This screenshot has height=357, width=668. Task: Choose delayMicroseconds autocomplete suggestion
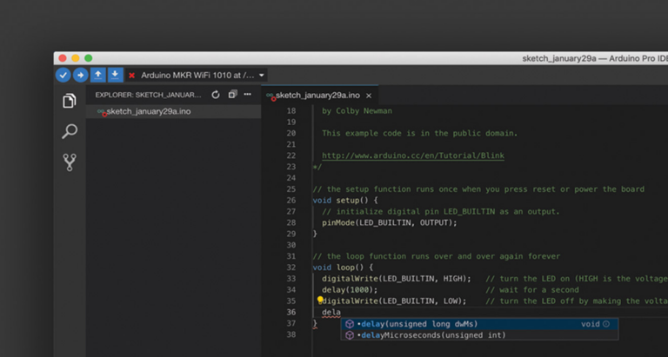coord(433,335)
